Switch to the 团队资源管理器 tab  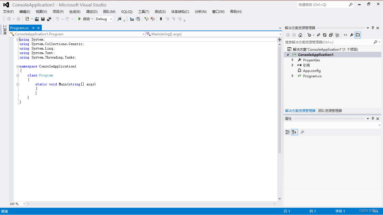click(x=330, y=111)
